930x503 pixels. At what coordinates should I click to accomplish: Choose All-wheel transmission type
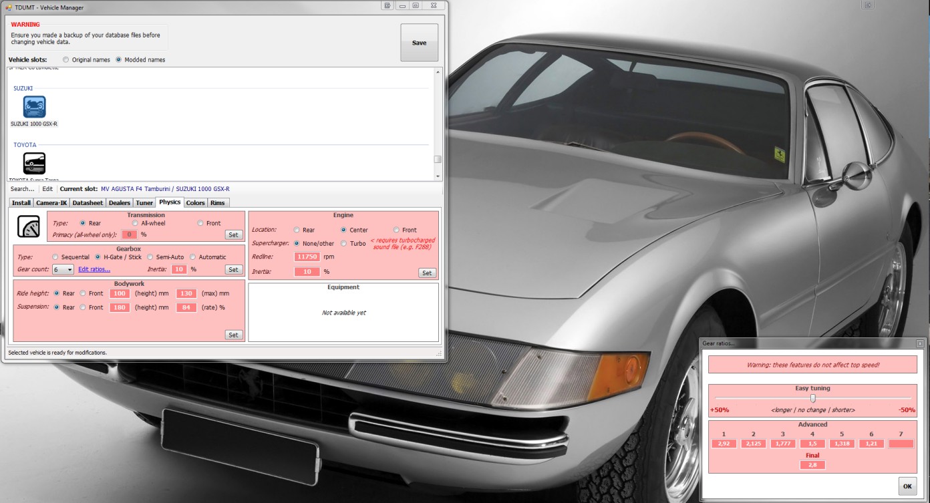coord(135,223)
